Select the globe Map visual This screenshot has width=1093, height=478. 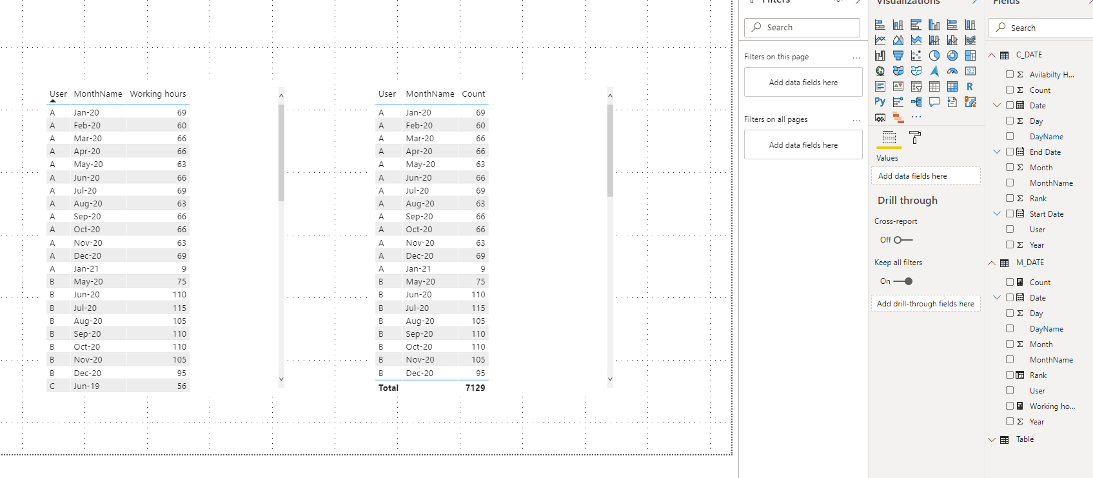[x=880, y=71]
